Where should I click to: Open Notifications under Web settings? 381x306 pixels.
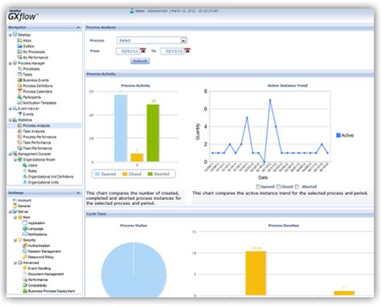click(37, 235)
